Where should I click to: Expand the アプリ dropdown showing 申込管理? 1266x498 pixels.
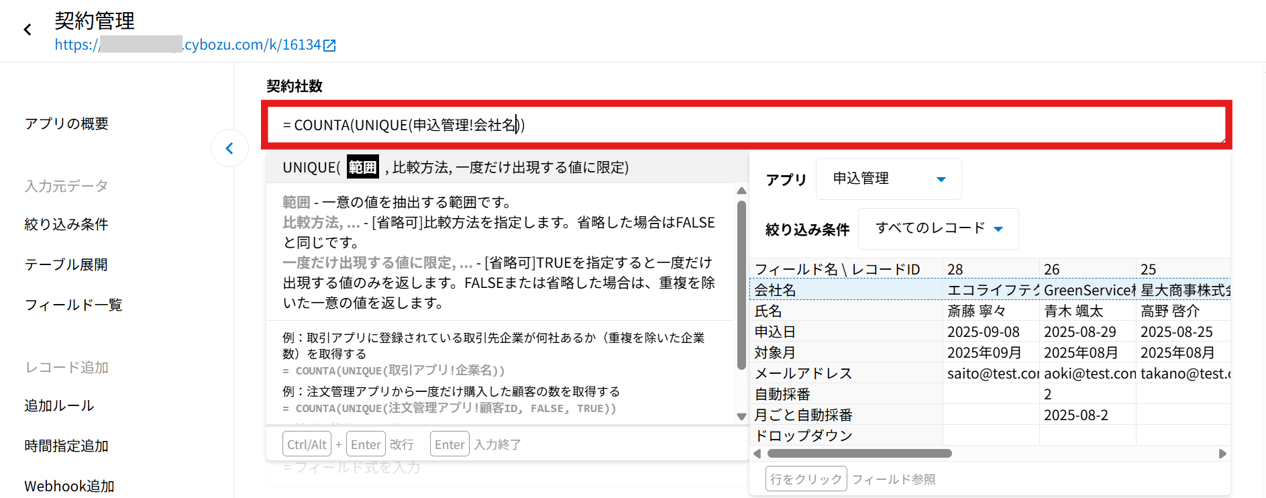click(888, 179)
